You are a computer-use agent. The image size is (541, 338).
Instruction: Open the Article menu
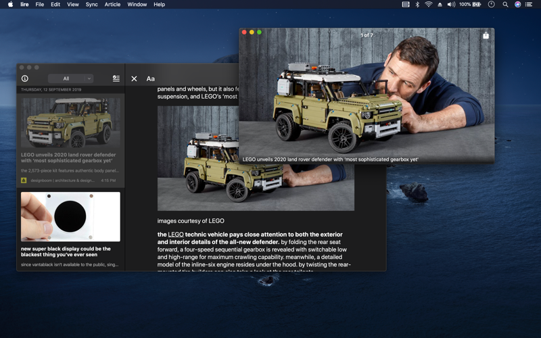coord(112,5)
